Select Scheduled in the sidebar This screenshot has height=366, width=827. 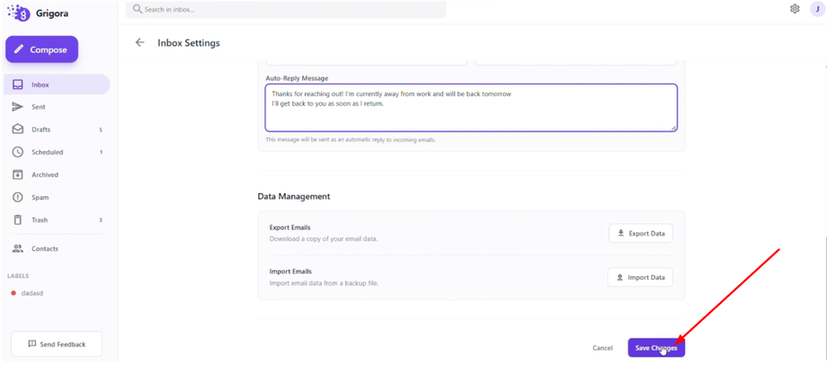47,152
